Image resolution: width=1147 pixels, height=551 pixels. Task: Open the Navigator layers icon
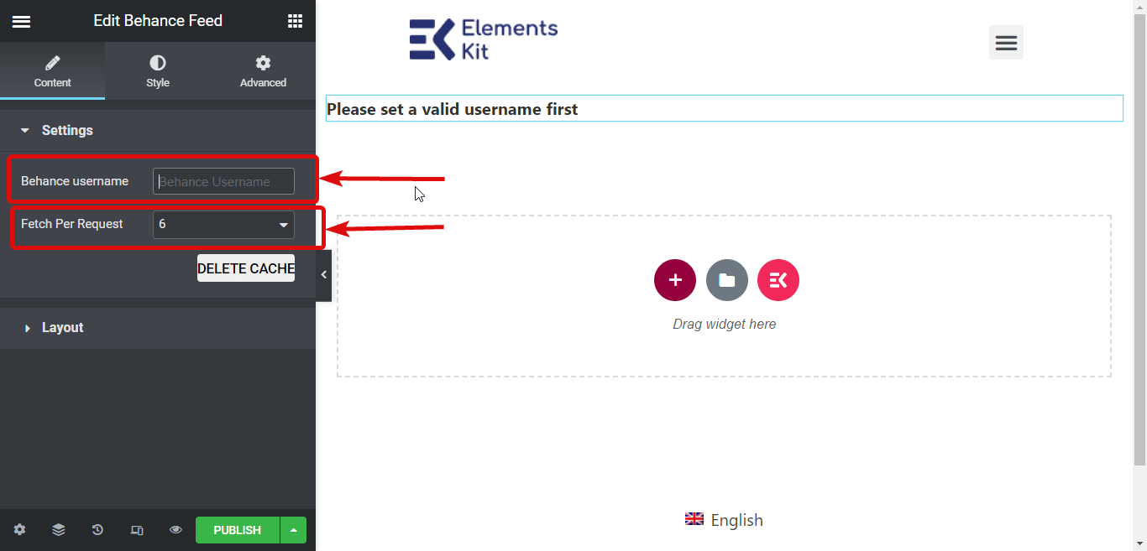pyautogui.click(x=58, y=530)
